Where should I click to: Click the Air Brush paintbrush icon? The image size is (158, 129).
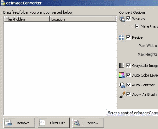pyautogui.click(x=122, y=95)
